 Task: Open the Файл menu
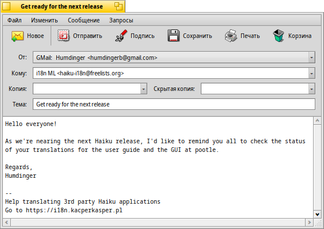click(14, 20)
